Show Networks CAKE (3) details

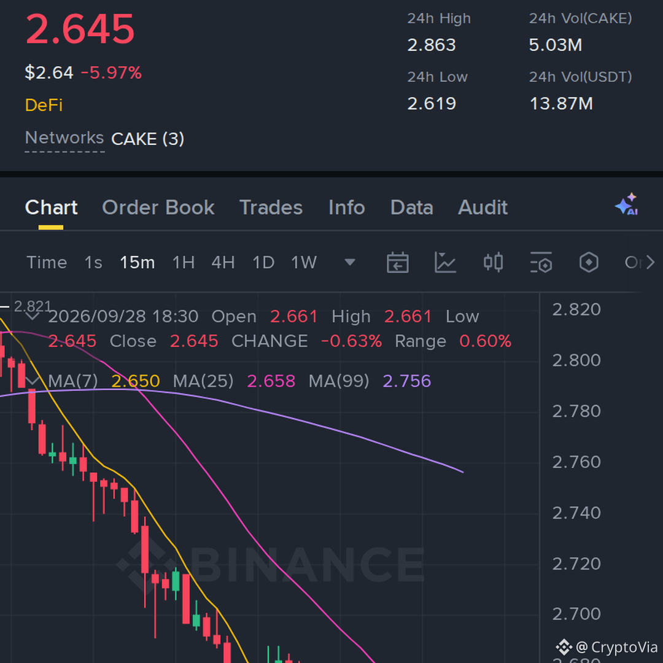click(104, 139)
